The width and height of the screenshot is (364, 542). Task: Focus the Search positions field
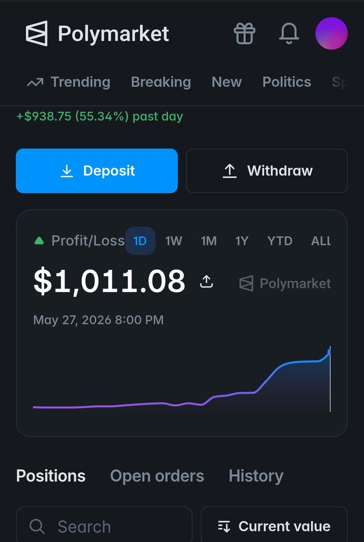click(104, 526)
